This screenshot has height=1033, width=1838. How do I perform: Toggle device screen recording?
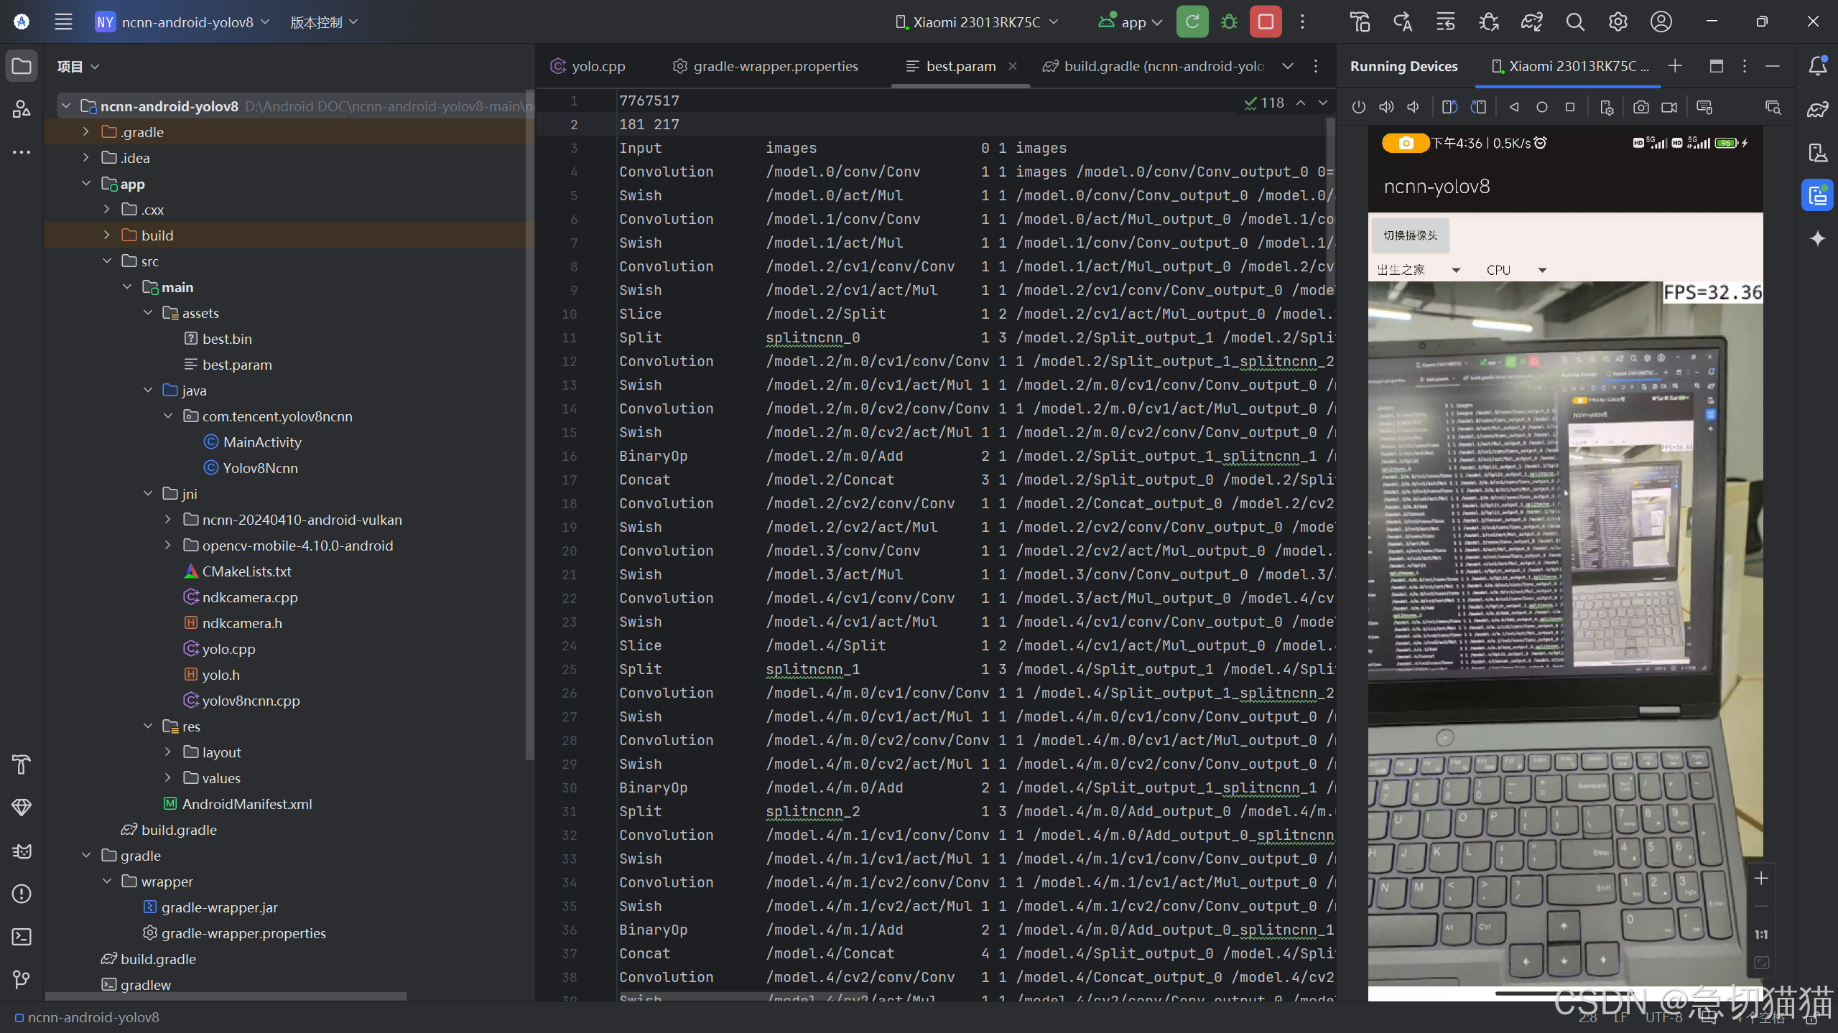point(1669,108)
